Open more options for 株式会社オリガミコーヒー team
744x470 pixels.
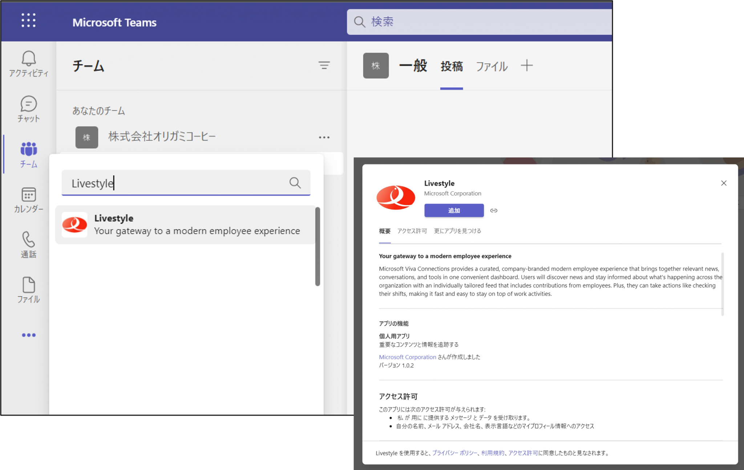point(324,137)
